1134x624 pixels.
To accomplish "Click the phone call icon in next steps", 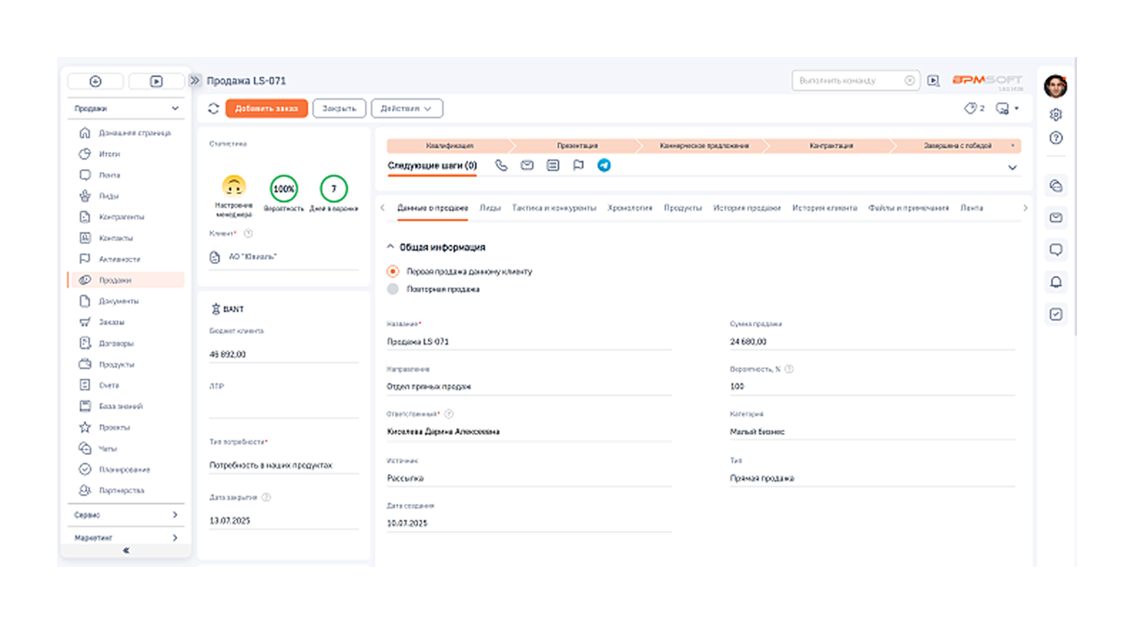I will click(x=501, y=165).
